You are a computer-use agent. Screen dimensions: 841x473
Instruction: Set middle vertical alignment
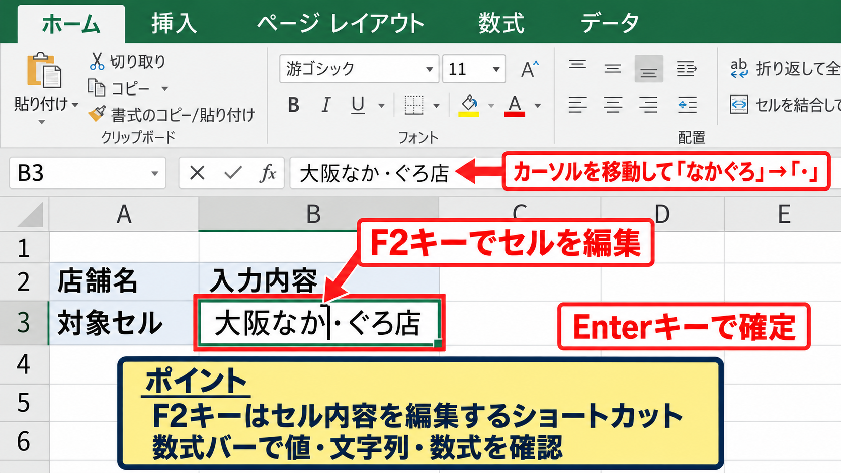coord(613,69)
